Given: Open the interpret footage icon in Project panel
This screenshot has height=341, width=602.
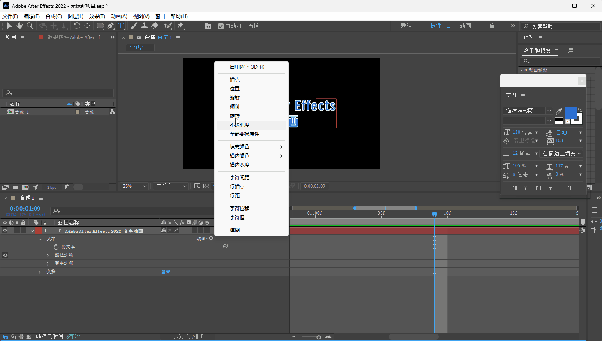Looking at the screenshot, I should [x=5, y=187].
